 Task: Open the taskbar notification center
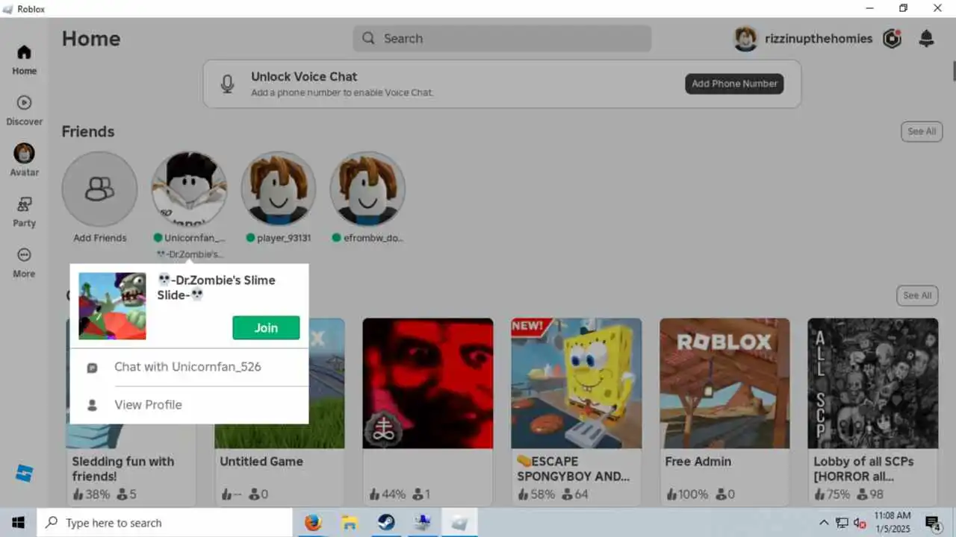pyautogui.click(x=932, y=523)
